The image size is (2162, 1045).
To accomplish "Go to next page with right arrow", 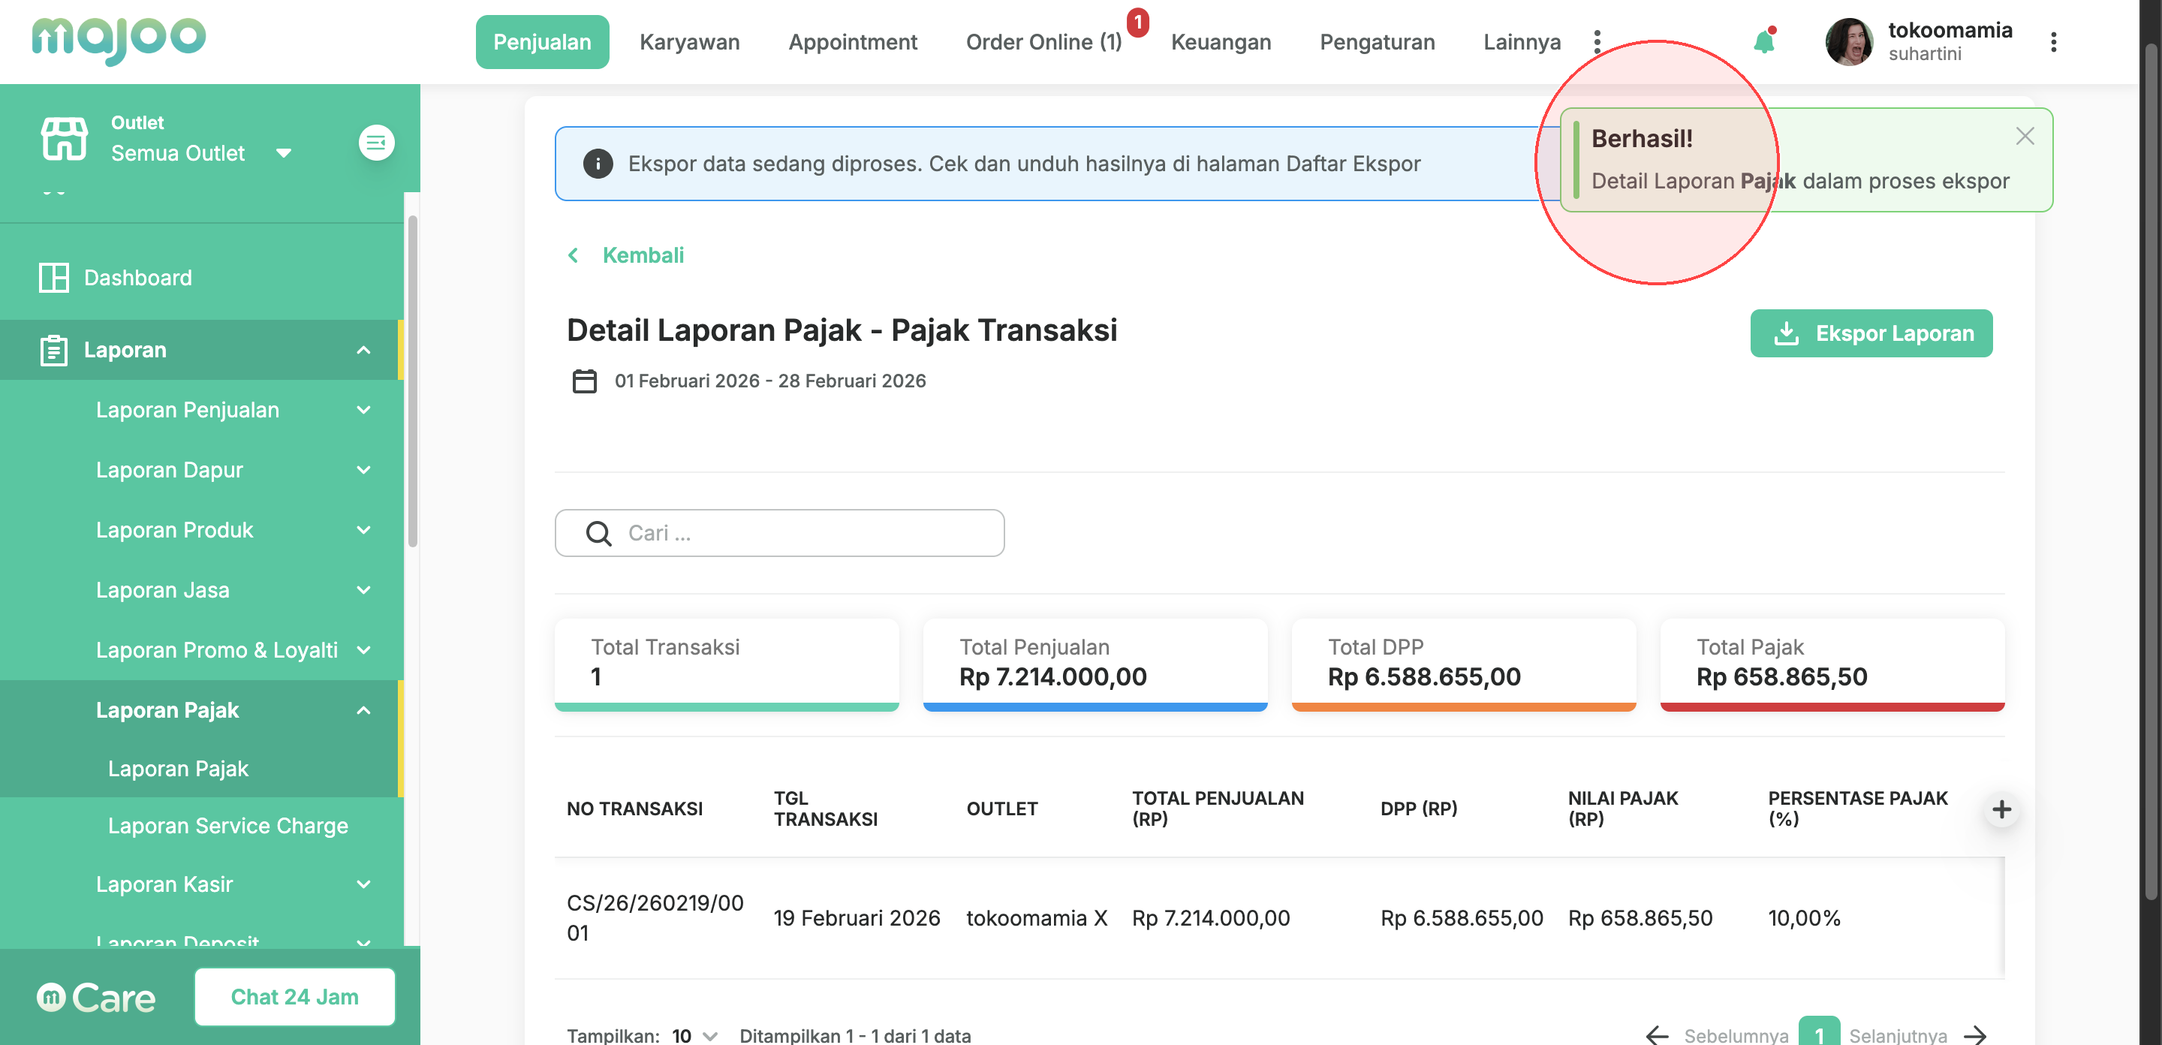I will (1975, 1035).
